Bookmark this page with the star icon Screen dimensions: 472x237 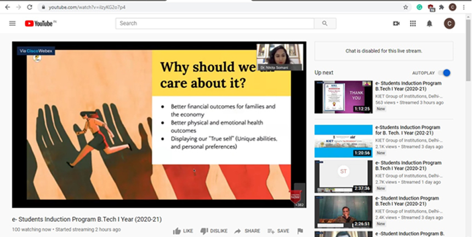point(406,7)
